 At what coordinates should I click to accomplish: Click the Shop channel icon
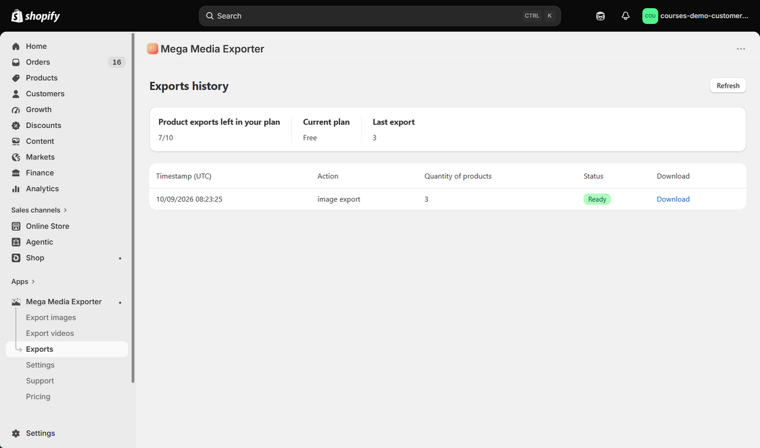click(16, 258)
